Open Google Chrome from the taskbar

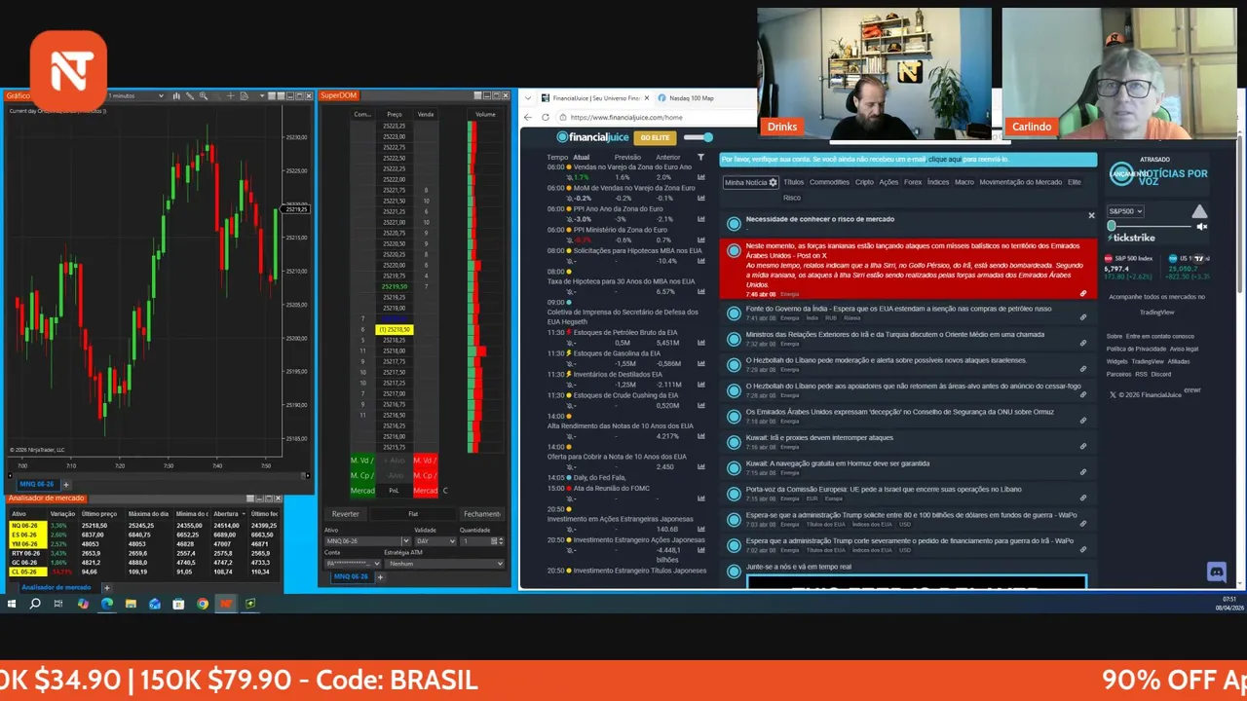click(x=203, y=604)
